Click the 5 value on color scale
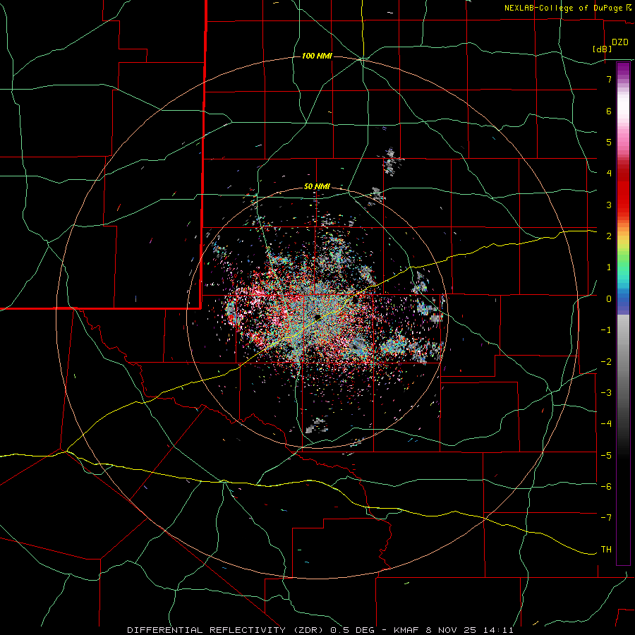Viewport: 635px width, 635px height. click(x=609, y=142)
